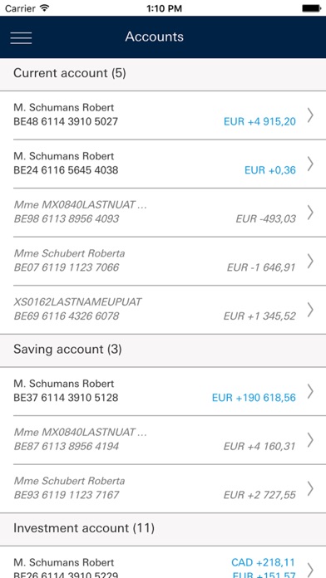Screen dimensions: 326x578
Task: Open XS0162LASTNAMEUPUAT account row
Action: pyautogui.click(x=163, y=310)
